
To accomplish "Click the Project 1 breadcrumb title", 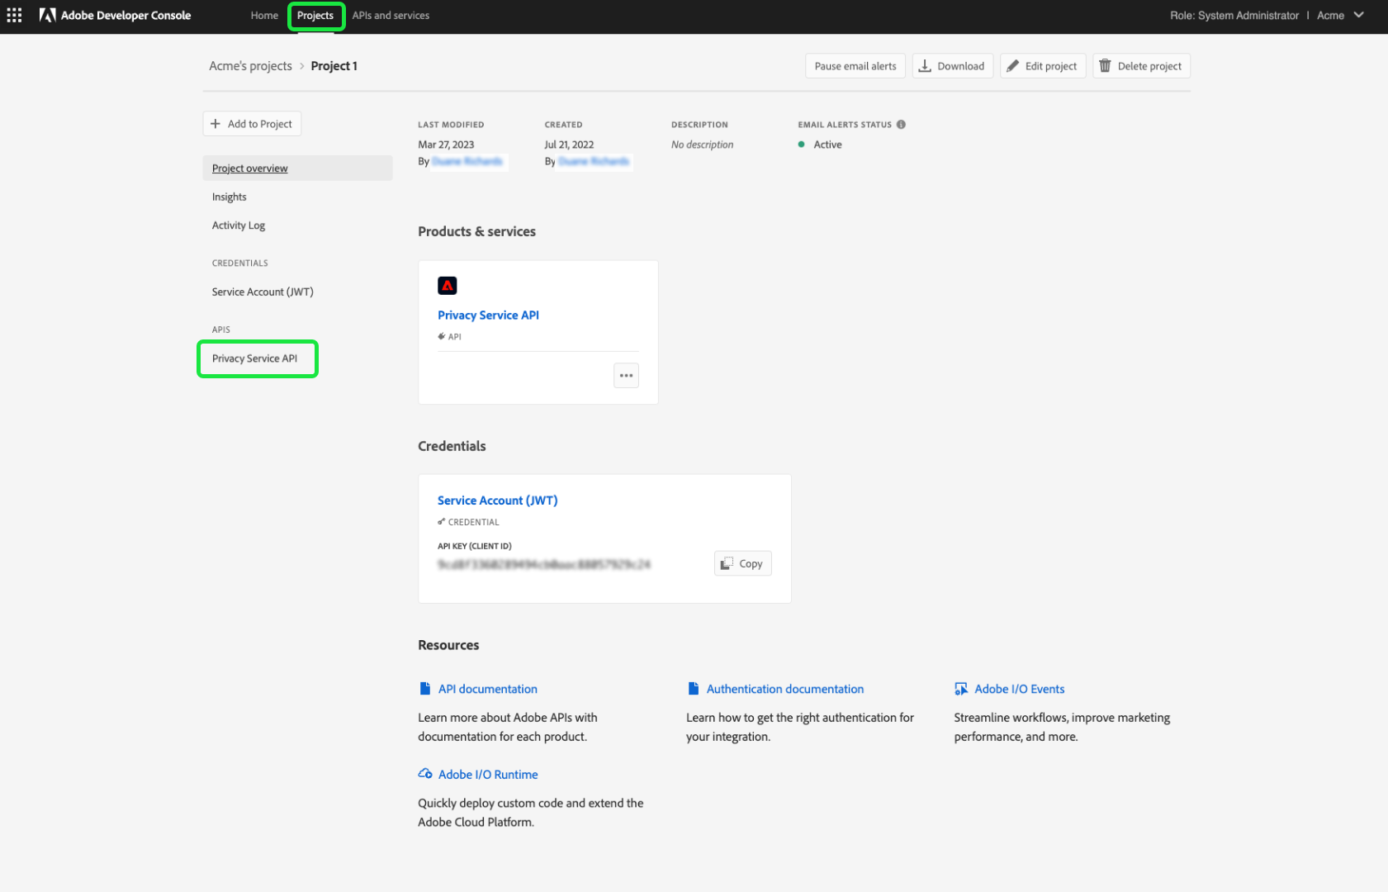I will [334, 66].
